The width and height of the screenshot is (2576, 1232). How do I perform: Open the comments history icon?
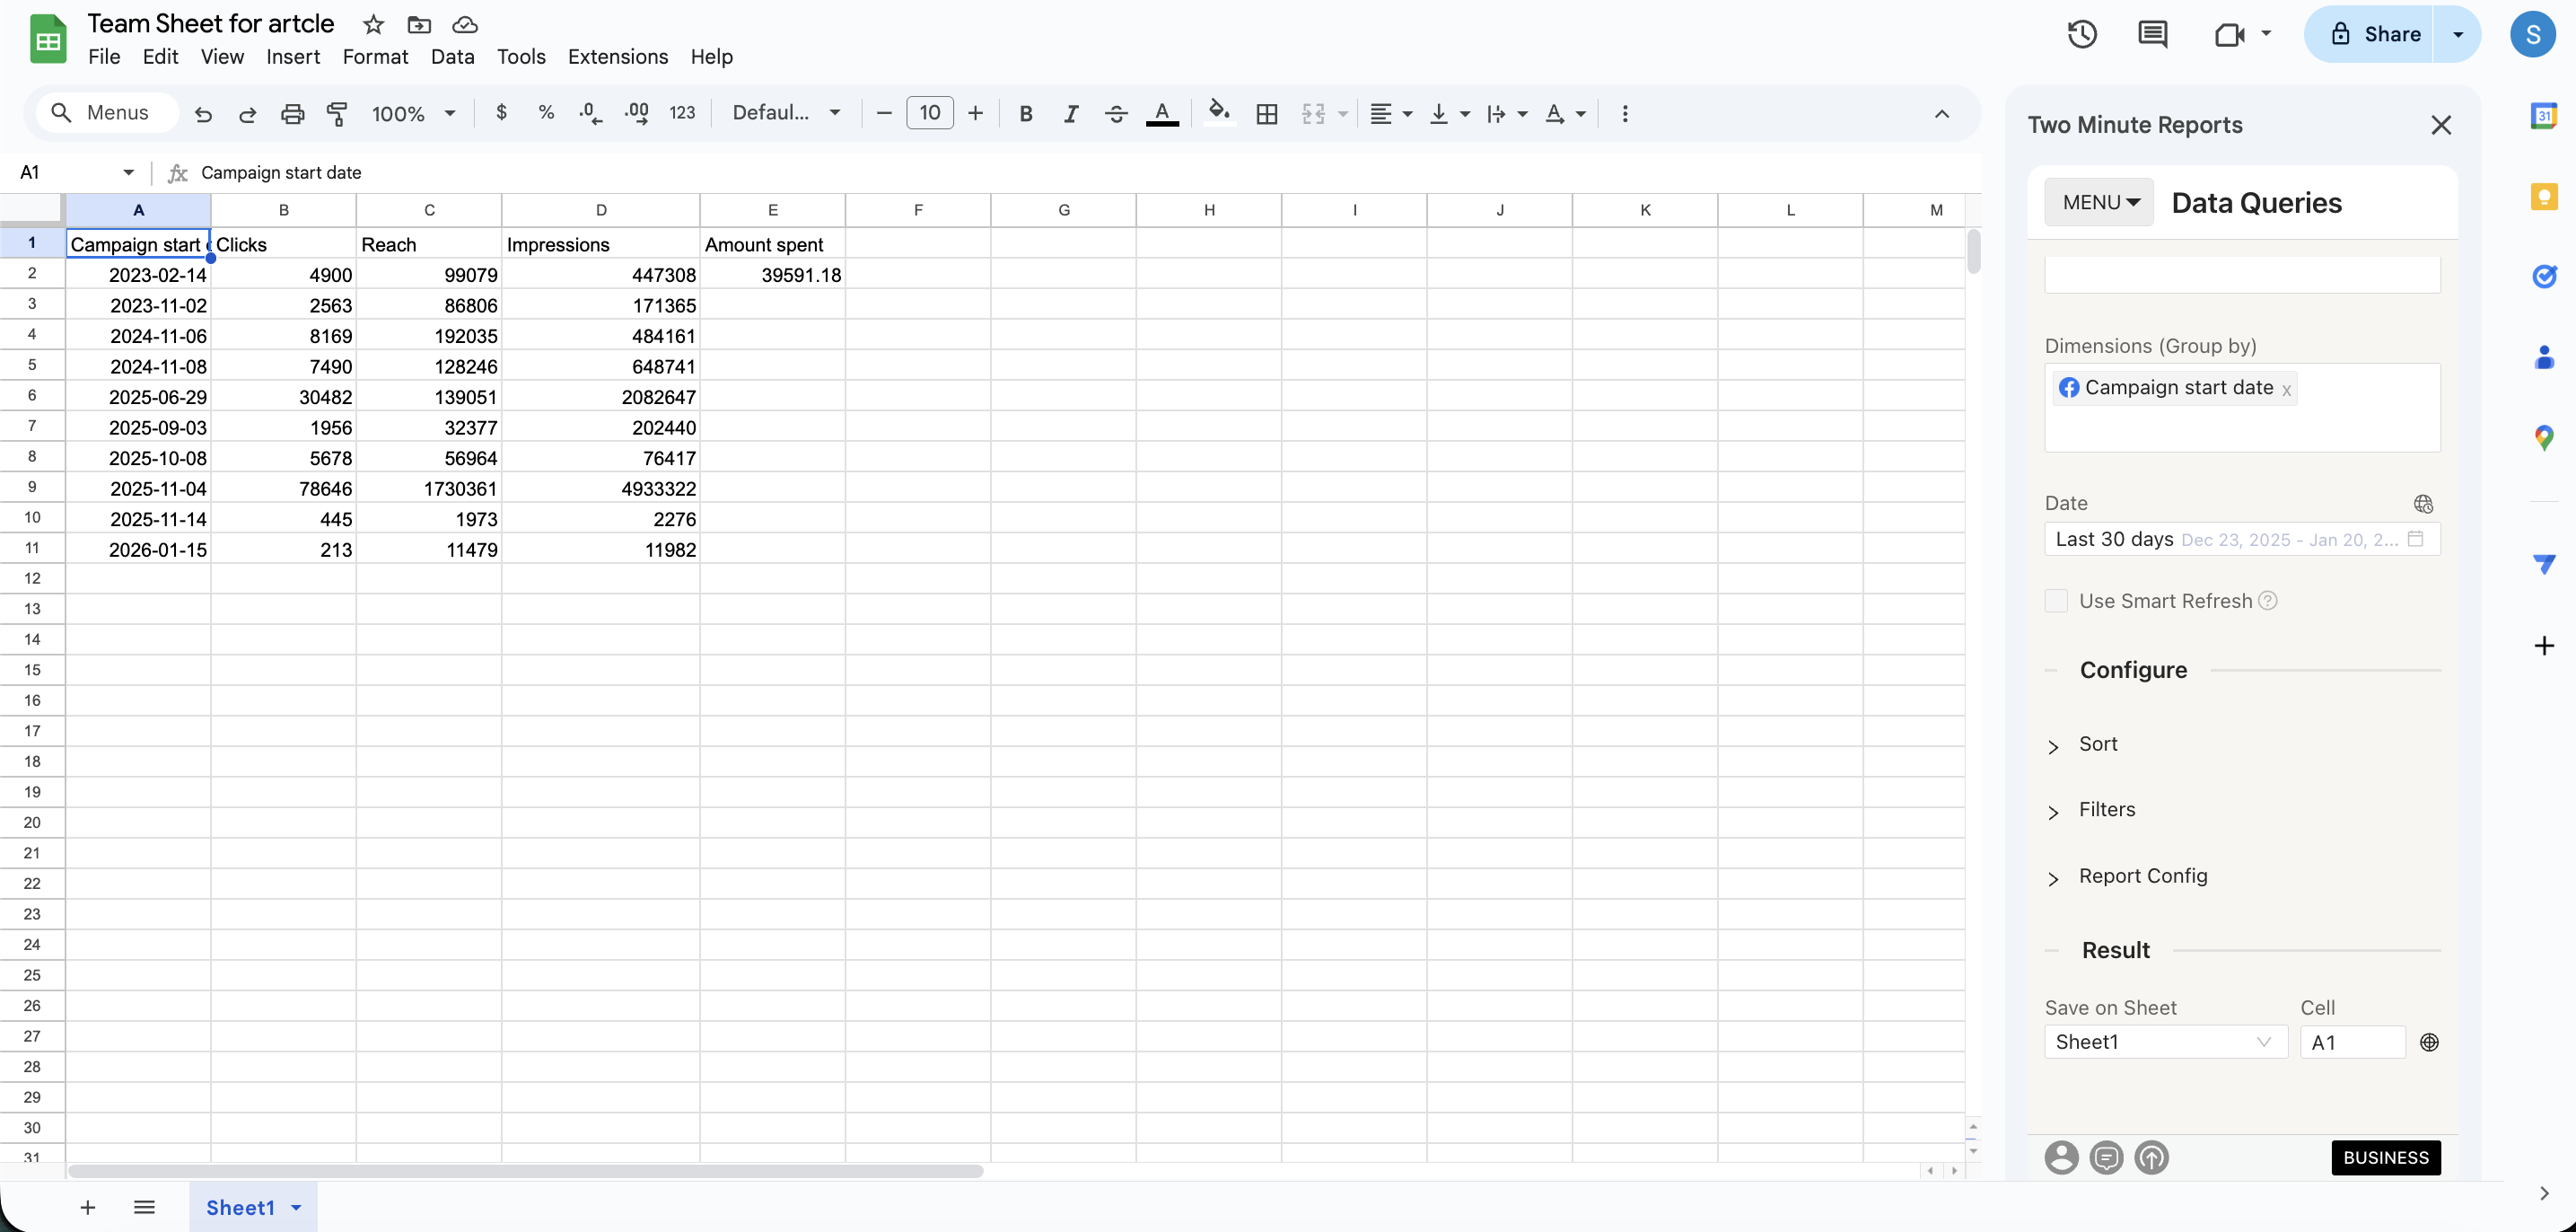click(x=2152, y=34)
